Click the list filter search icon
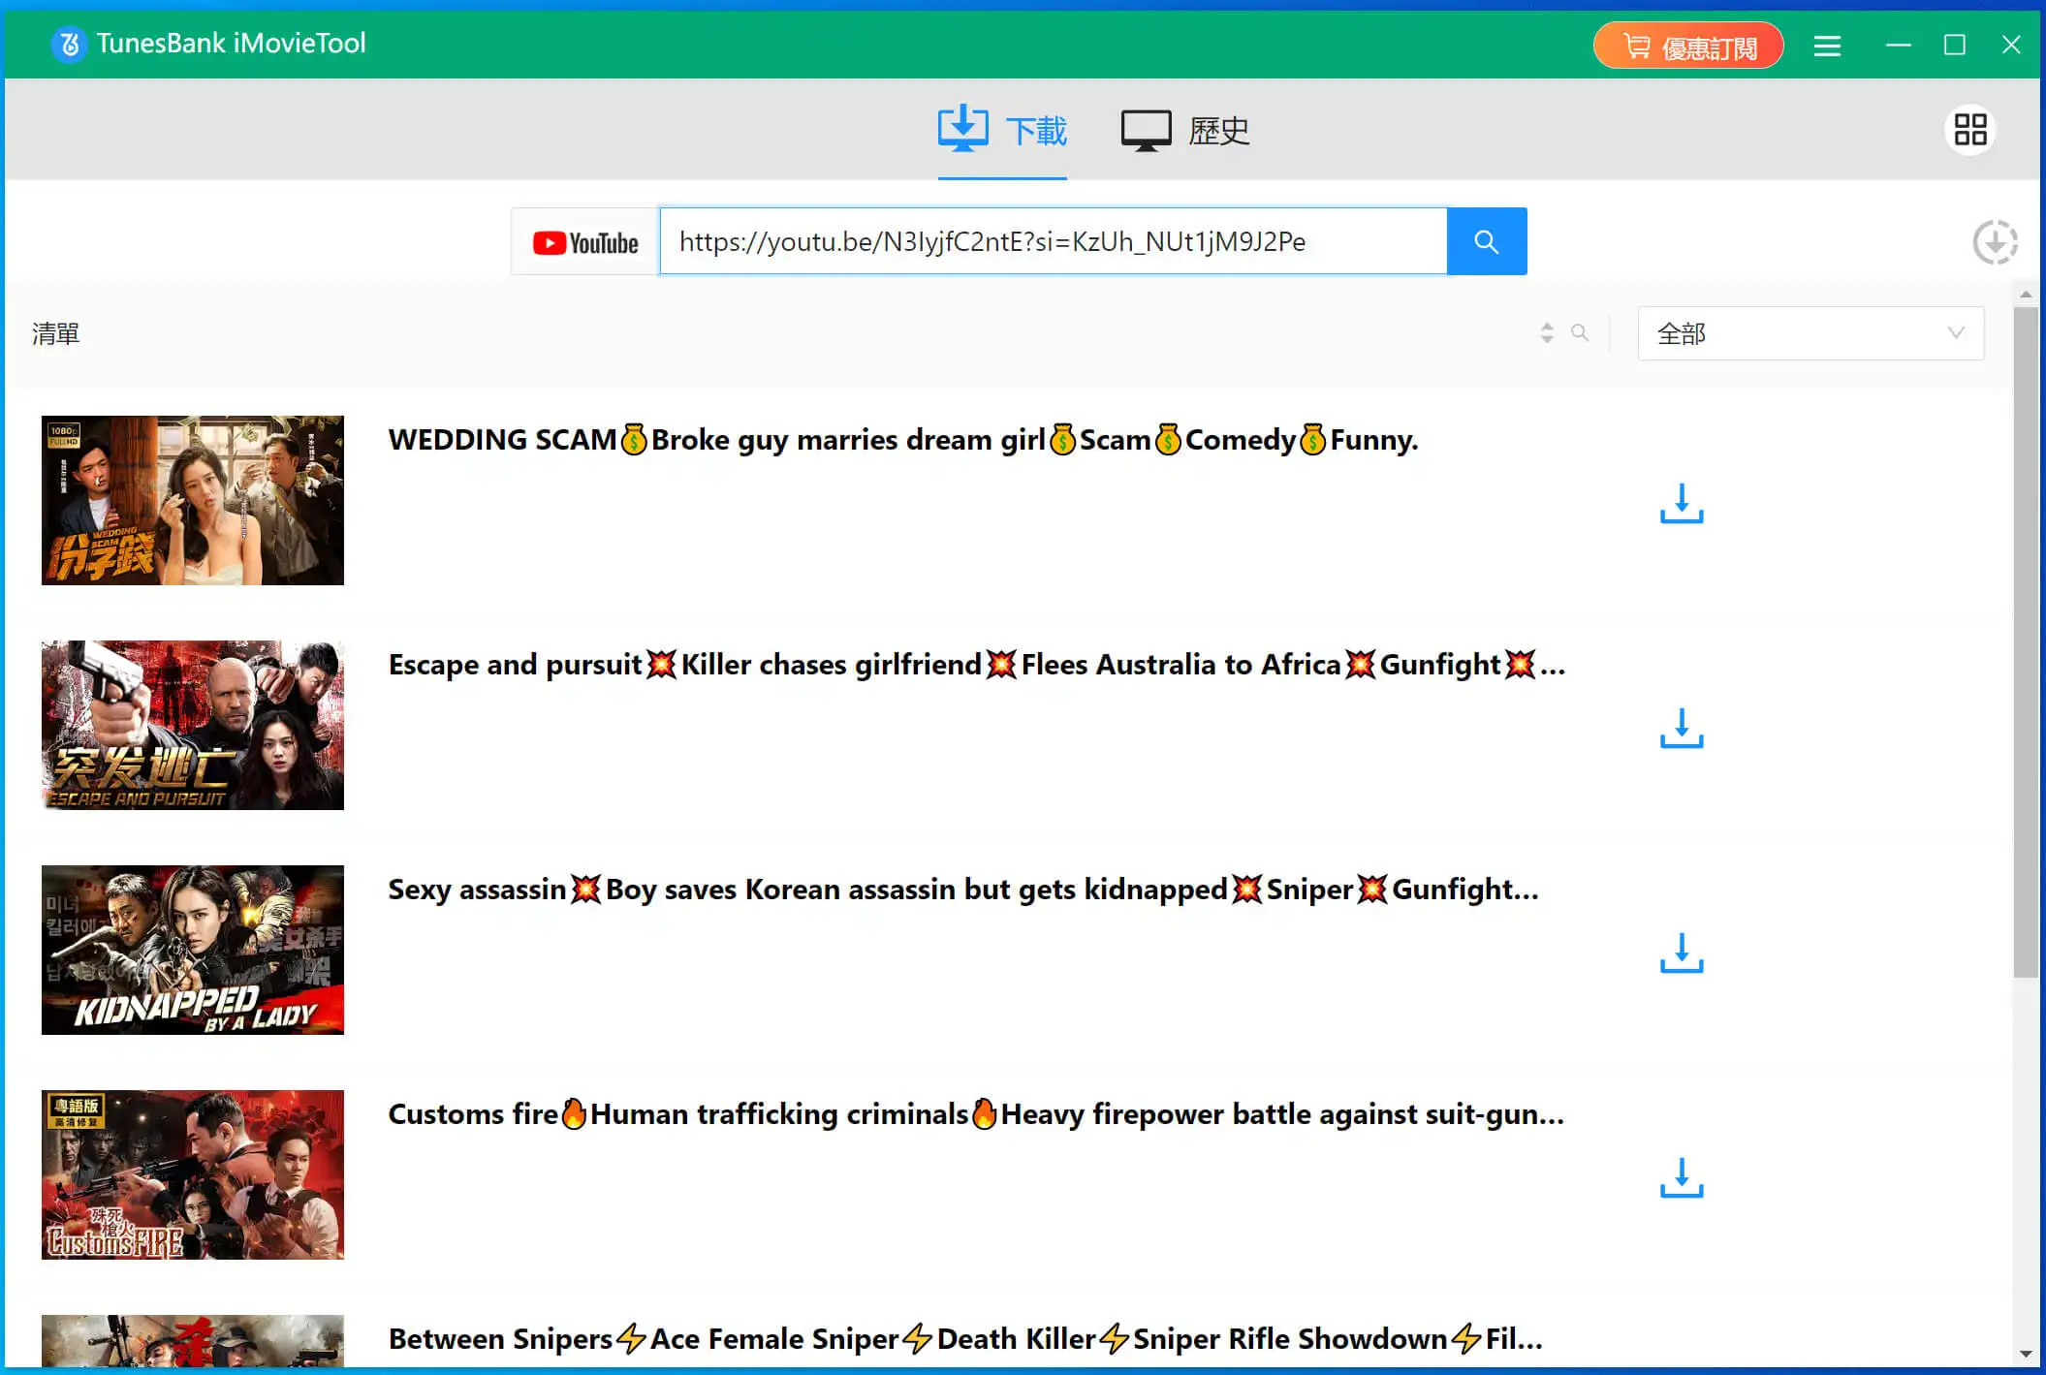The width and height of the screenshot is (2046, 1375). tap(1580, 333)
